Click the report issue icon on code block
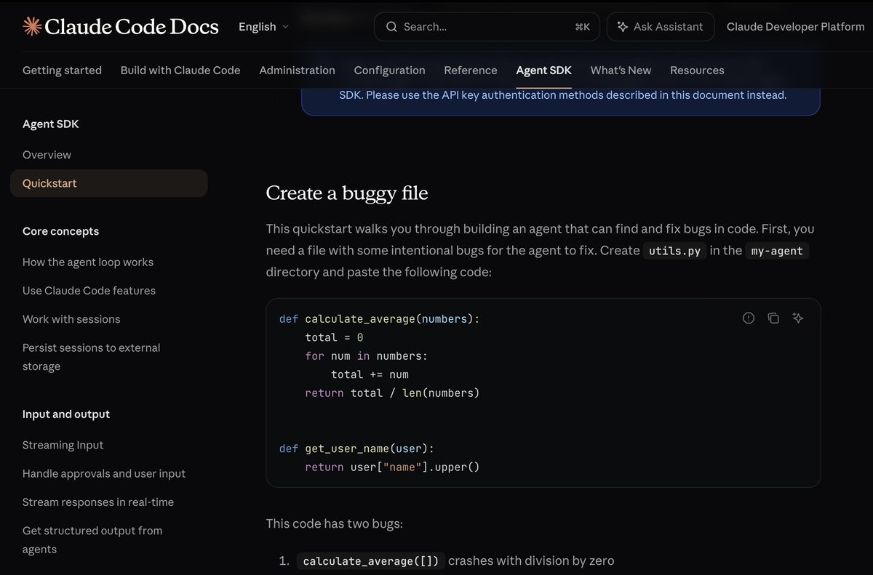The height and width of the screenshot is (575, 873). click(749, 318)
